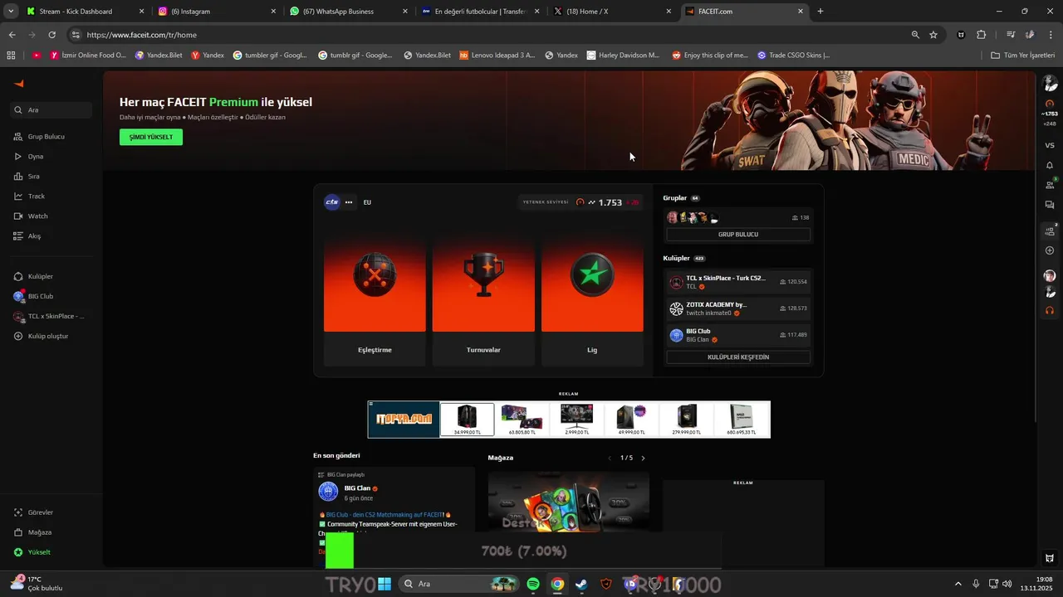Open Chrome extensions puzzle icon
1063x597 pixels.
point(981,35)
